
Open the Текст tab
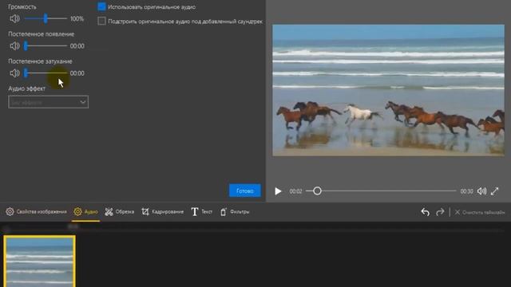(x=201, y=212)
